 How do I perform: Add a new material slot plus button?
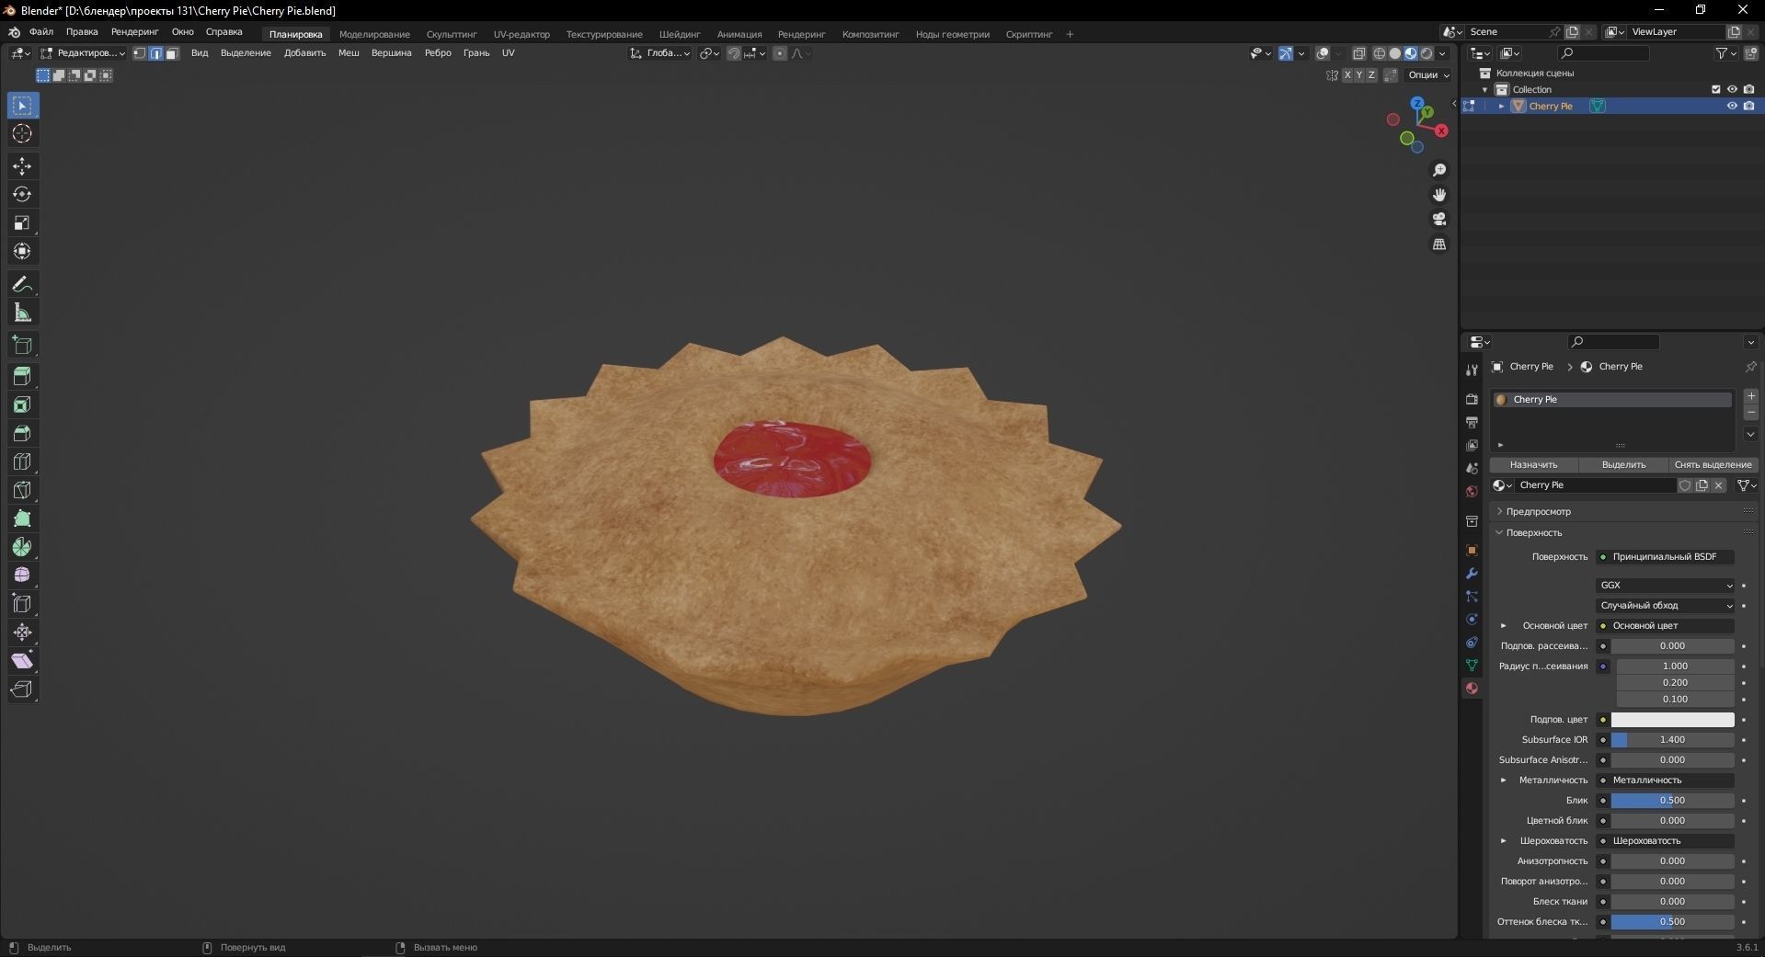pyautogui.click(x=1750, y=396)
